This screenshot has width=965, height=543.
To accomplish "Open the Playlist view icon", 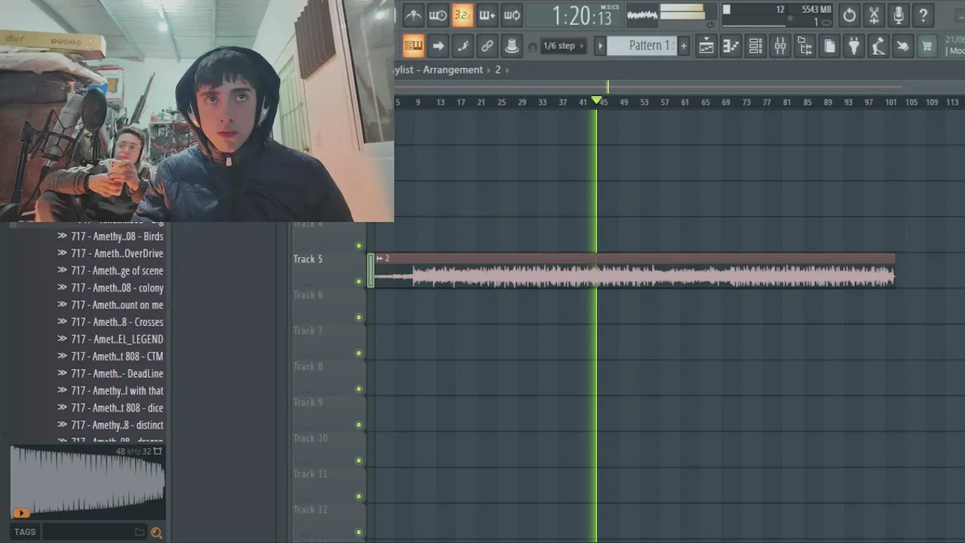I will [x=706, y=47].
